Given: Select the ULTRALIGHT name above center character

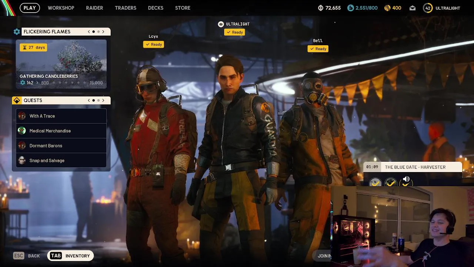Looking at the screenshot, I should [238, 24].
